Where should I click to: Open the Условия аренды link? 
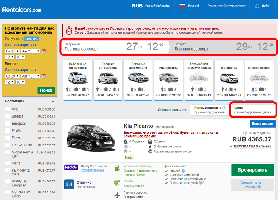click(92, 170)
